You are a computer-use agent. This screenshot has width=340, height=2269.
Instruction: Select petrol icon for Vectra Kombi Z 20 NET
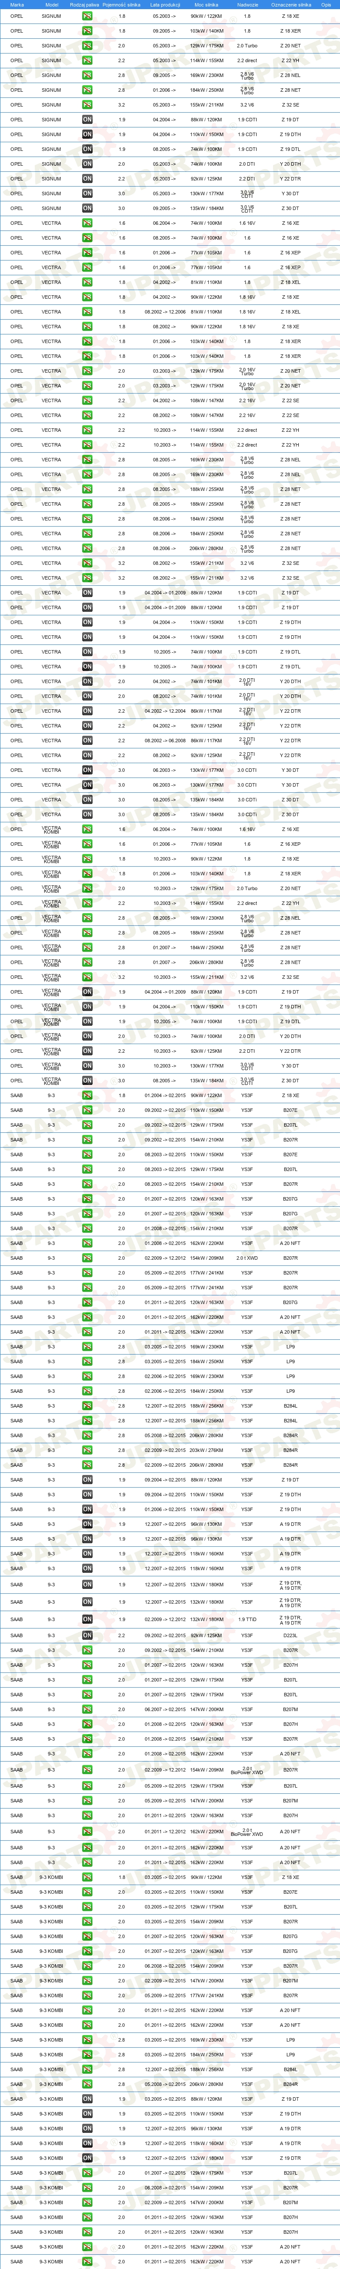coord(87,889)
